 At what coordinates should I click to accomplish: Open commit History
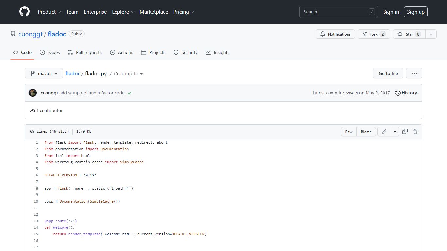[406, 93]
